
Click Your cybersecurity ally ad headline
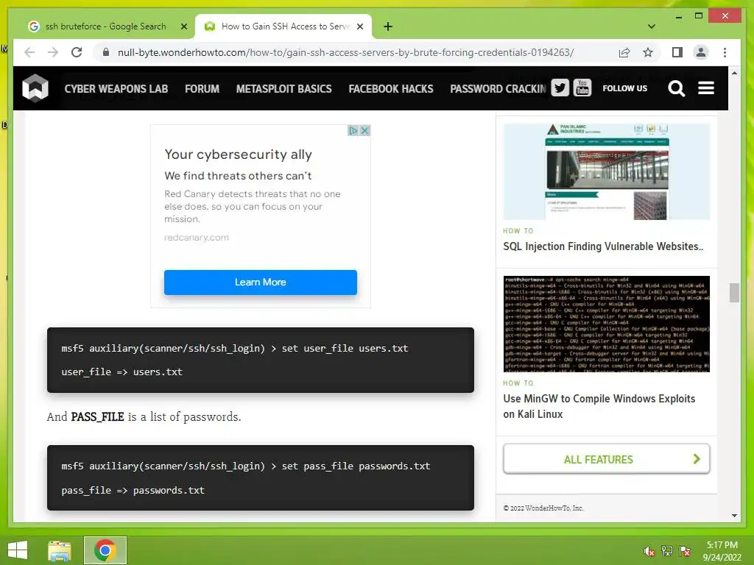coord(238,154)
